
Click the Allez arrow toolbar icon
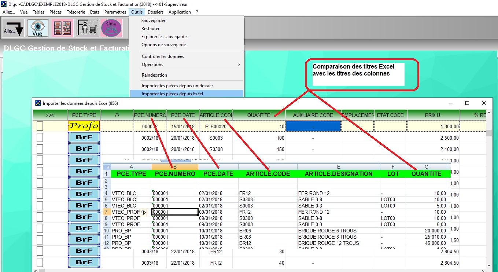point(14,28)
